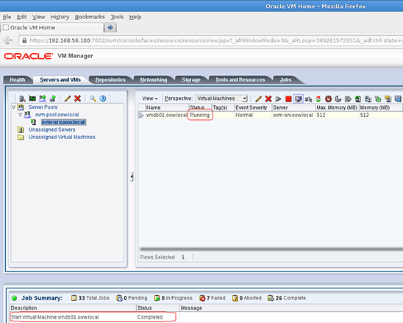Click the magnifying glass Find icon
Screen dimensions: 403x323
[x=93, y=99]
